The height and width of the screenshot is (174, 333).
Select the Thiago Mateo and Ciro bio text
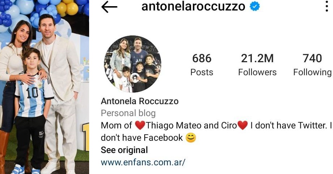[191, 125]
